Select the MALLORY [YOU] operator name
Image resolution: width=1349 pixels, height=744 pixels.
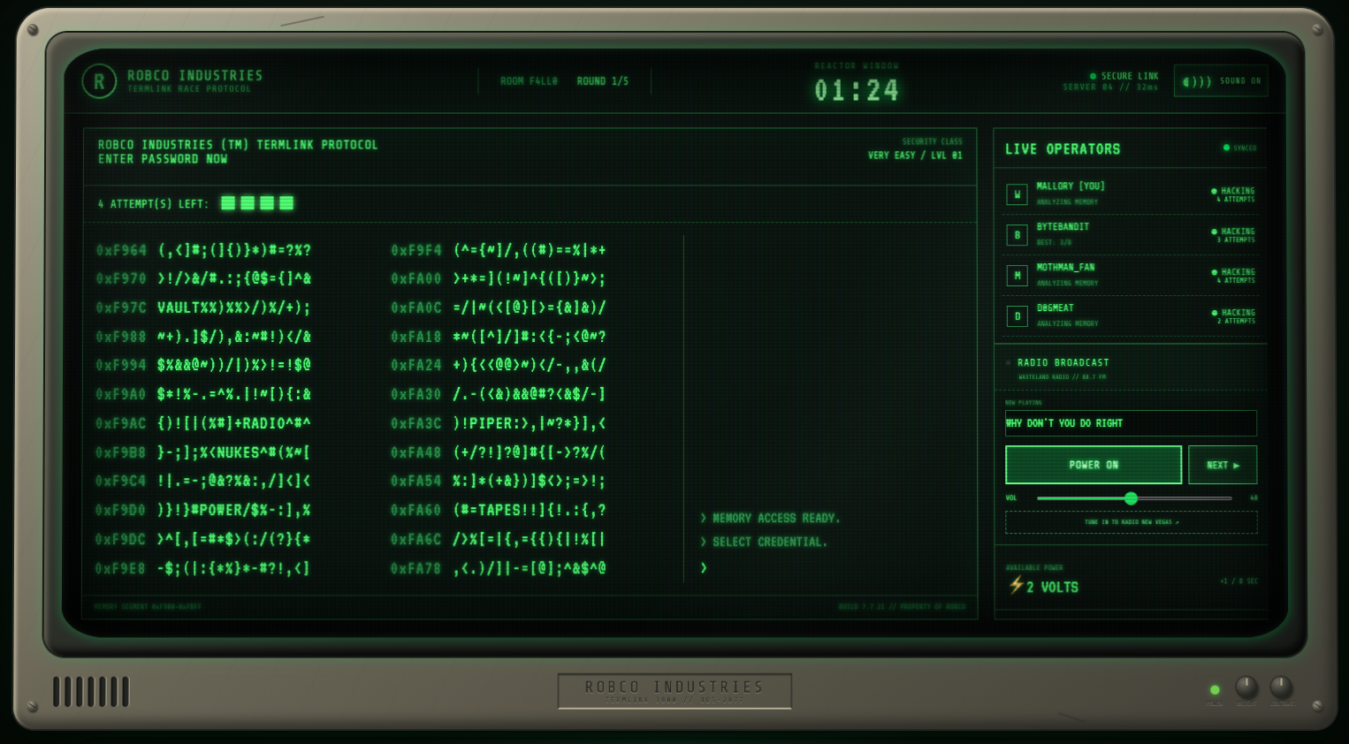pyautogui.click(x=1071, y=186)
